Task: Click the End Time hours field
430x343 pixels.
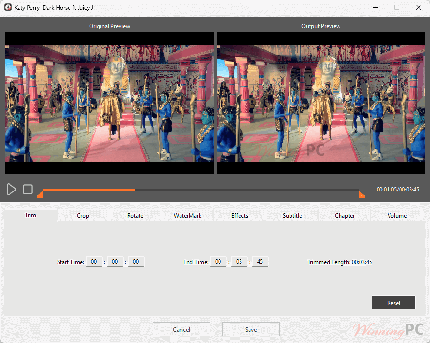Action: point(218,261)
